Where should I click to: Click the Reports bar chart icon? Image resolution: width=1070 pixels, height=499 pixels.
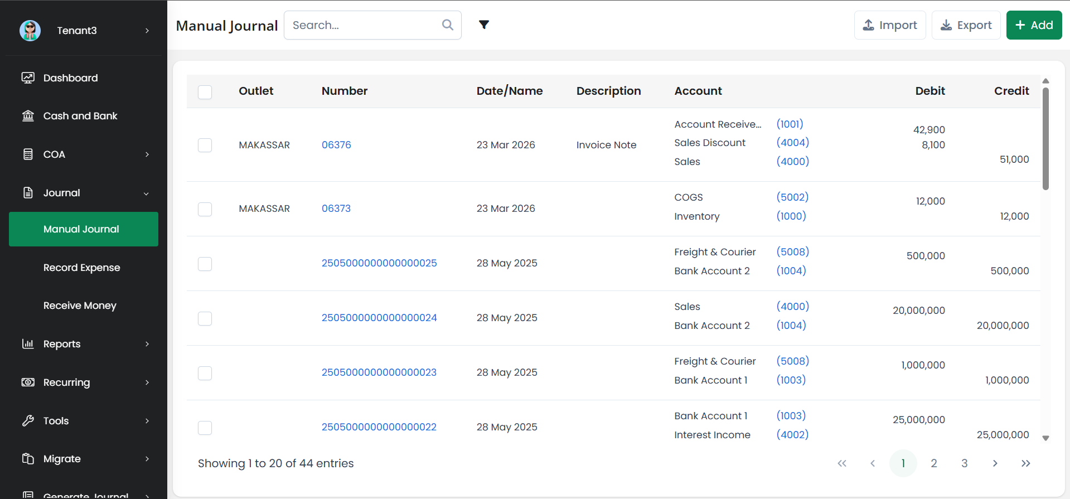pos(28,344)
